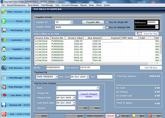Image resolution: width=165 pixels, height=118 pixels.
Task: Click the View button beside OK
Action: pos(95,108)
